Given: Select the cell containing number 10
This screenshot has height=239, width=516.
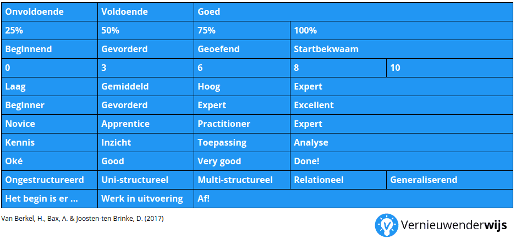Looking at the screenshot, I should pos(449,68).
